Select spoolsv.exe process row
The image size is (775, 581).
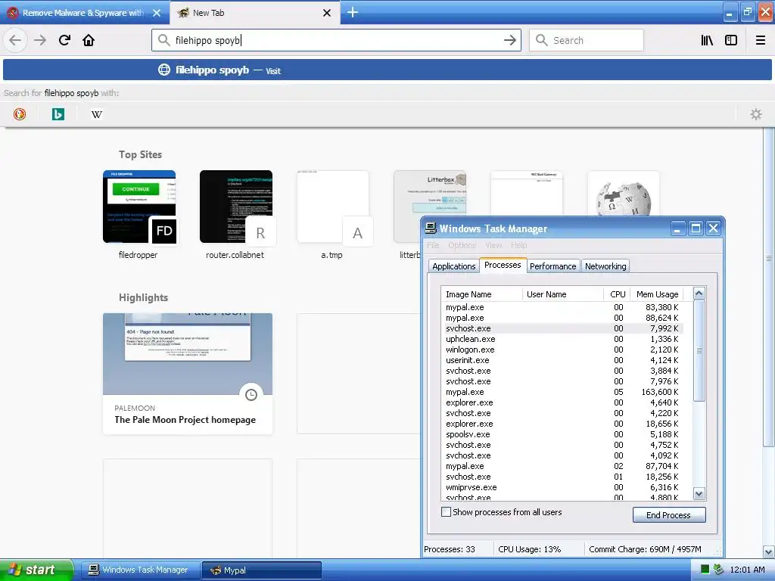point(562,434)
